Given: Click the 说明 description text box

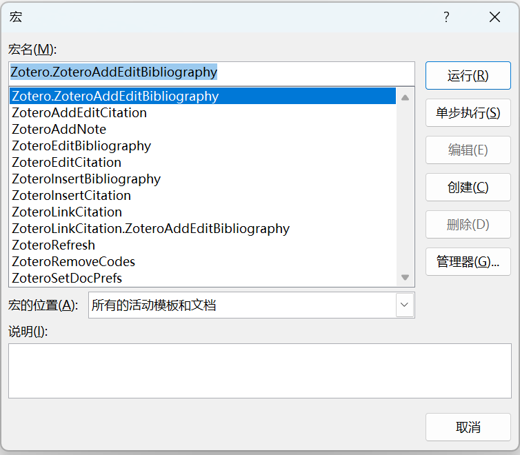Looking at the screenshot, I should point(260,371).
